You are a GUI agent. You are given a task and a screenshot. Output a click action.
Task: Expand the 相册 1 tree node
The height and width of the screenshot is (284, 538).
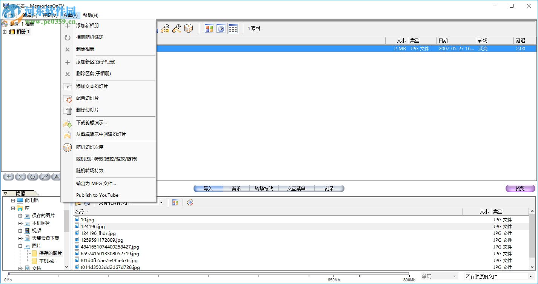coord(5,32)
